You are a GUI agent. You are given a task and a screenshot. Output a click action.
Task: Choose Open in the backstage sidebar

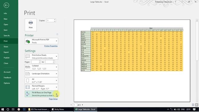6,25
